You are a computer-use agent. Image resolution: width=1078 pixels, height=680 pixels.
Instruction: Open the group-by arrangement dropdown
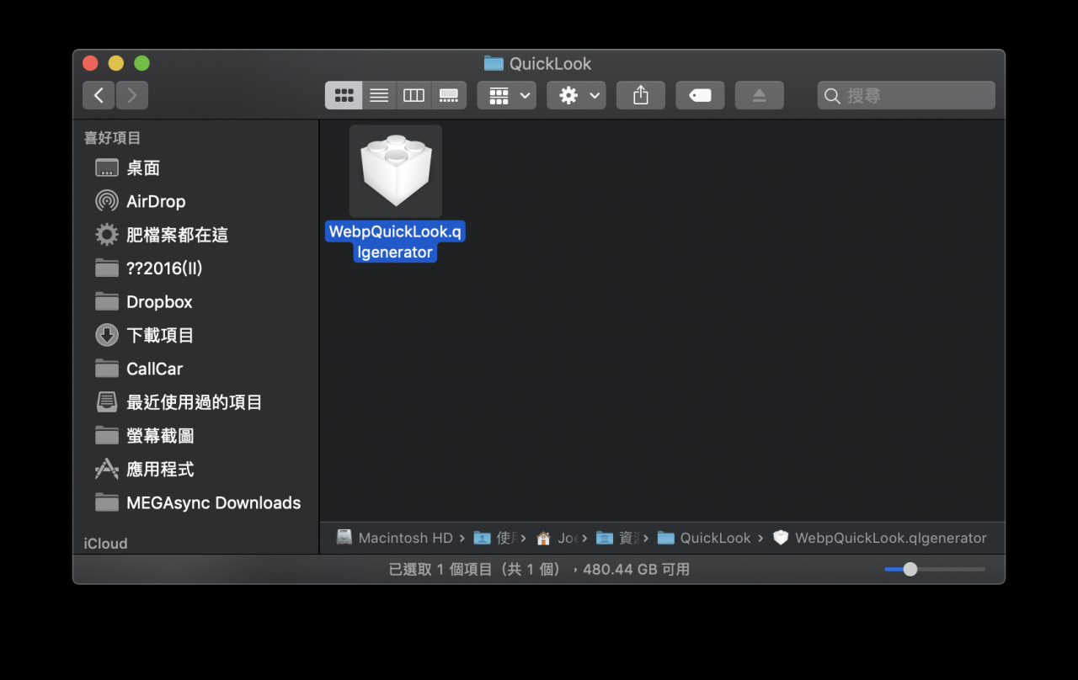507,95
